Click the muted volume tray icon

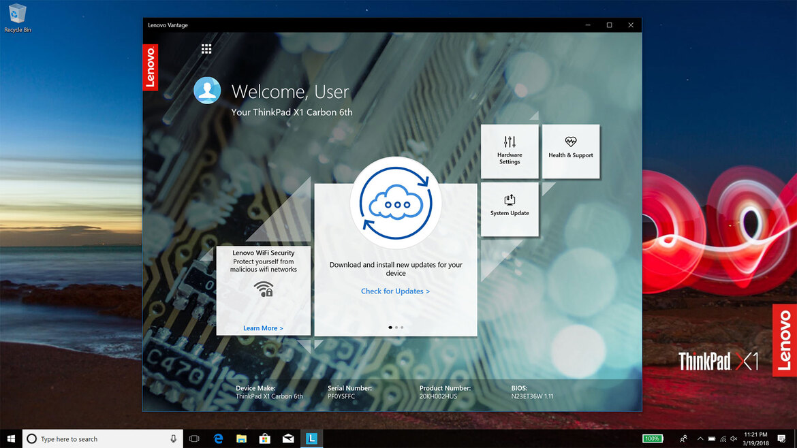tap(734, 439)
